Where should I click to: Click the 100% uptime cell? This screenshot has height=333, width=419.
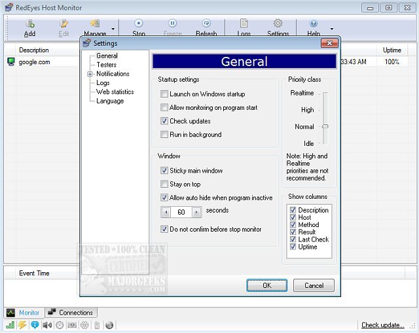pos(392,61)
